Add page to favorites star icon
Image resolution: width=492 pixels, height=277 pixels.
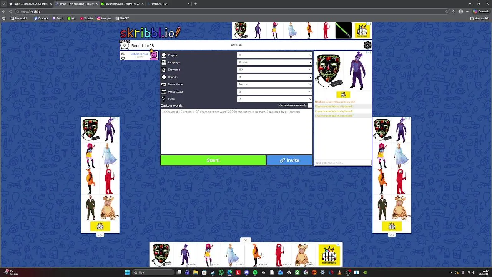(447, 12)
